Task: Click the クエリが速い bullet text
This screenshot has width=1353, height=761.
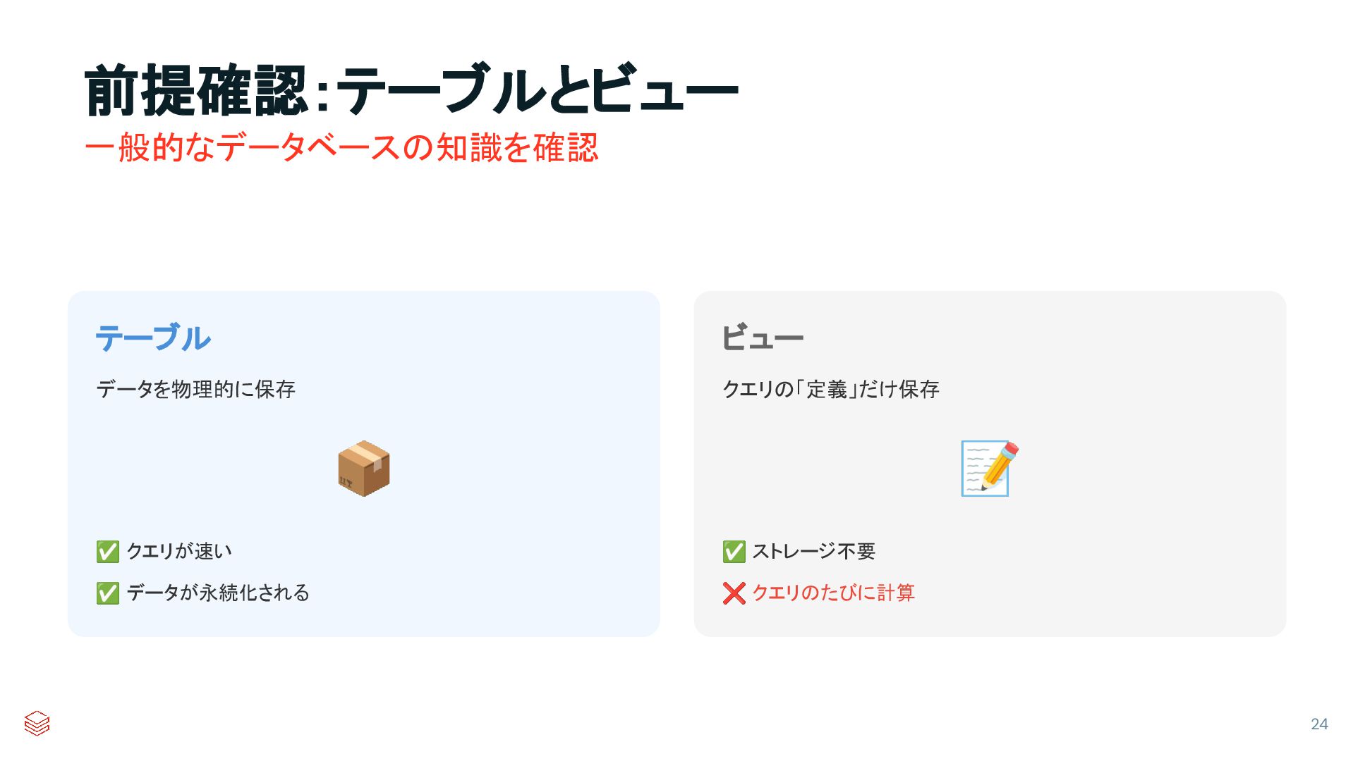Action: pos(179,551)
